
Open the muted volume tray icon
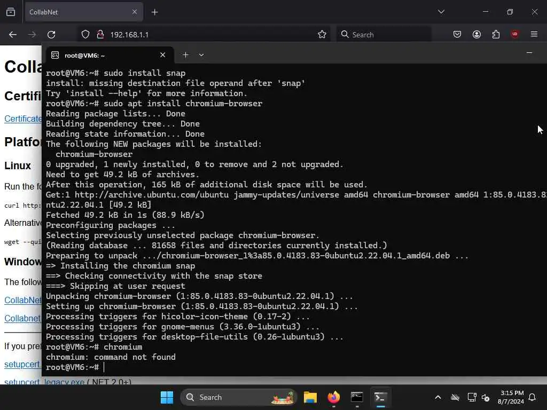pyautogui.click(x=485, y=397)
